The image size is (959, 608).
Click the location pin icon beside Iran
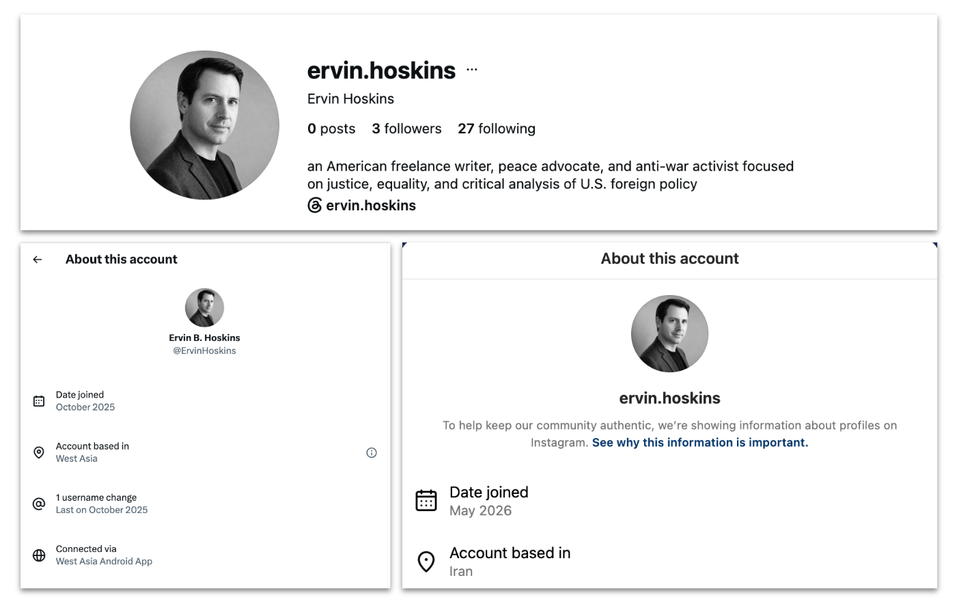coord(426,562)
